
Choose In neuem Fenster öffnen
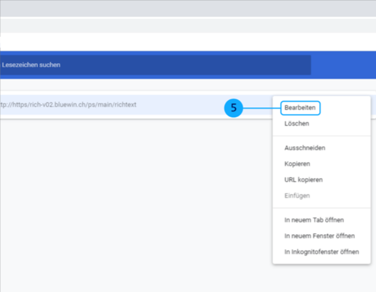pyautogui.click(x=319, y=236)
